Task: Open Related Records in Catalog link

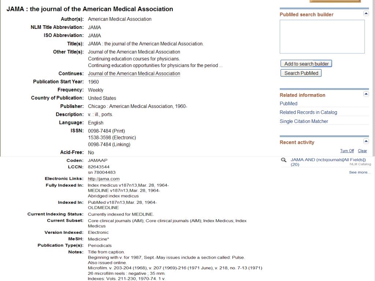Action: (x=308, y=112)
